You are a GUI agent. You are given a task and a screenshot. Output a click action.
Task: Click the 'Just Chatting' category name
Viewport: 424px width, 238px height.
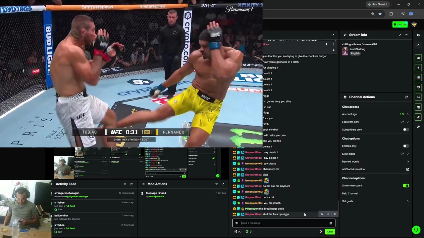(357, 49)
